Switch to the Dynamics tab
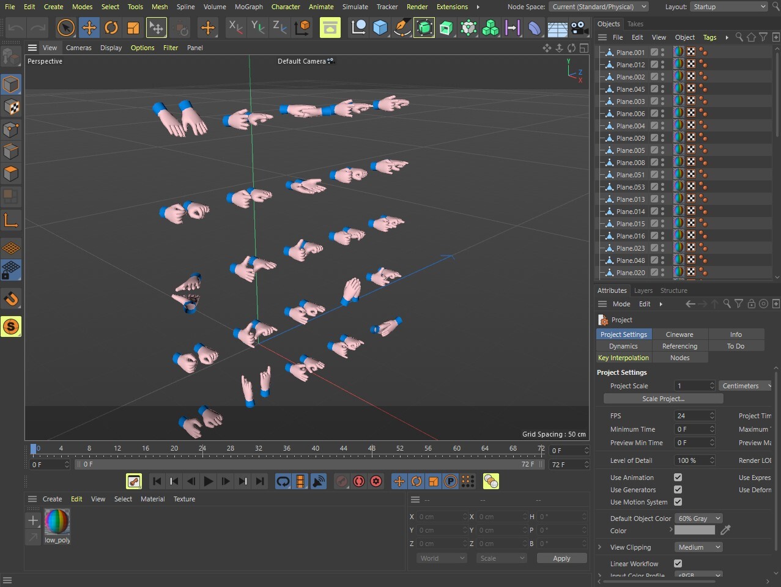Image resolution: width=781 pixels, height=587 pixels. click(623, 346)
